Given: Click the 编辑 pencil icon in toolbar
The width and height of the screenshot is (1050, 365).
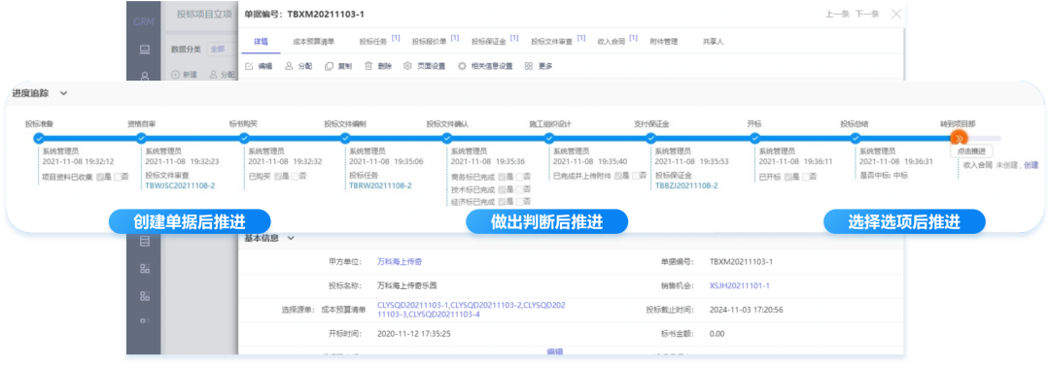Looking at the screenshot, I should (249, 66).
